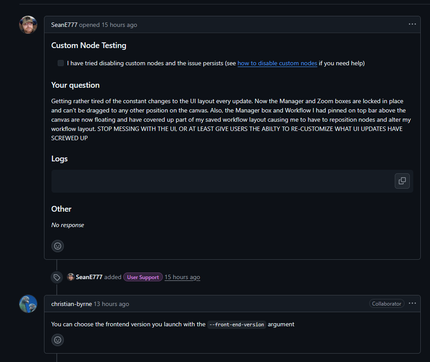Open the christian-byrne username link
The width and height of the screenshot is (430, 362).
tap(71, 304)
